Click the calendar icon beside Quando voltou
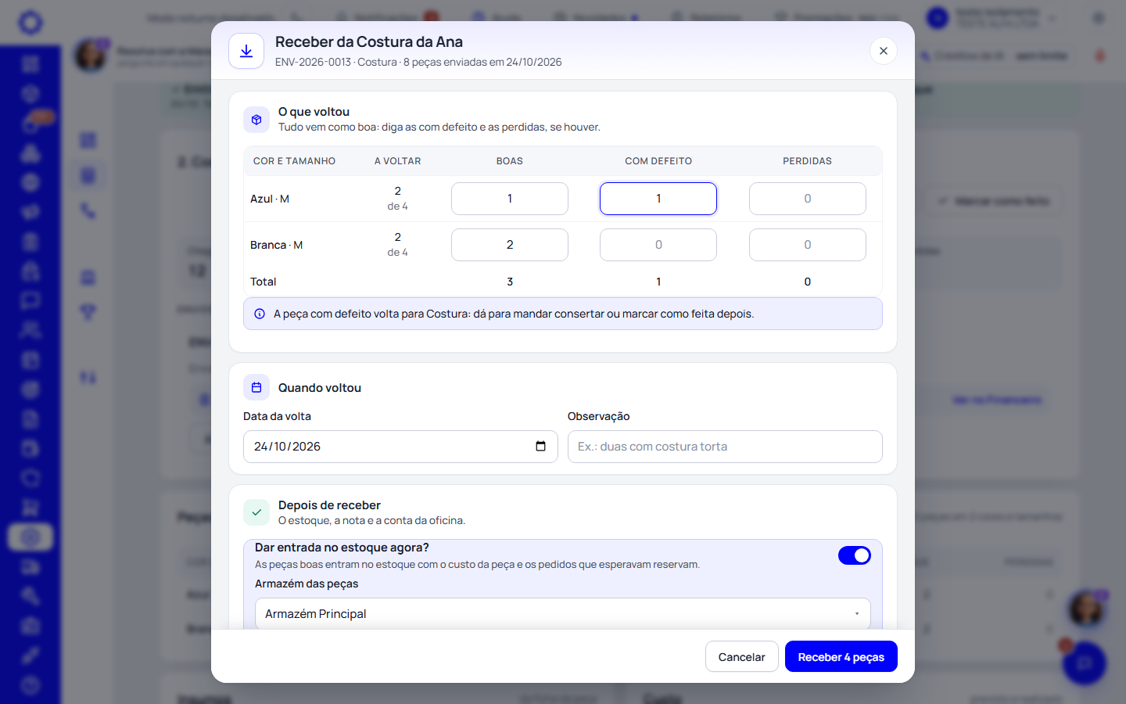 pos(256,387)
